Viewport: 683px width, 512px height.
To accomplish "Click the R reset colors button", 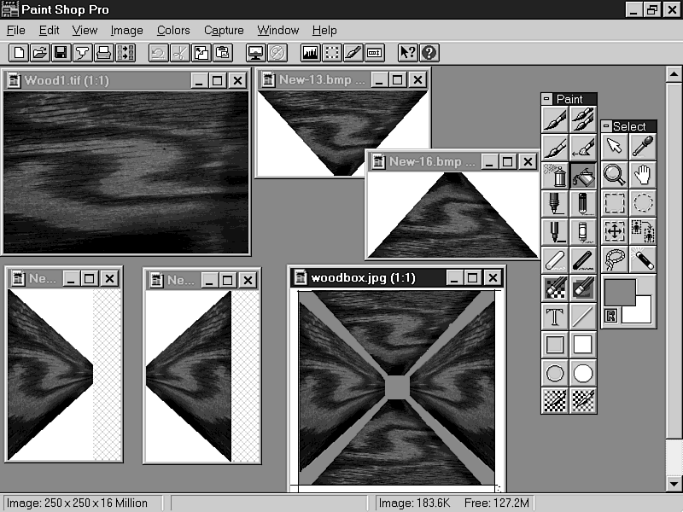I will click(611, 316).
